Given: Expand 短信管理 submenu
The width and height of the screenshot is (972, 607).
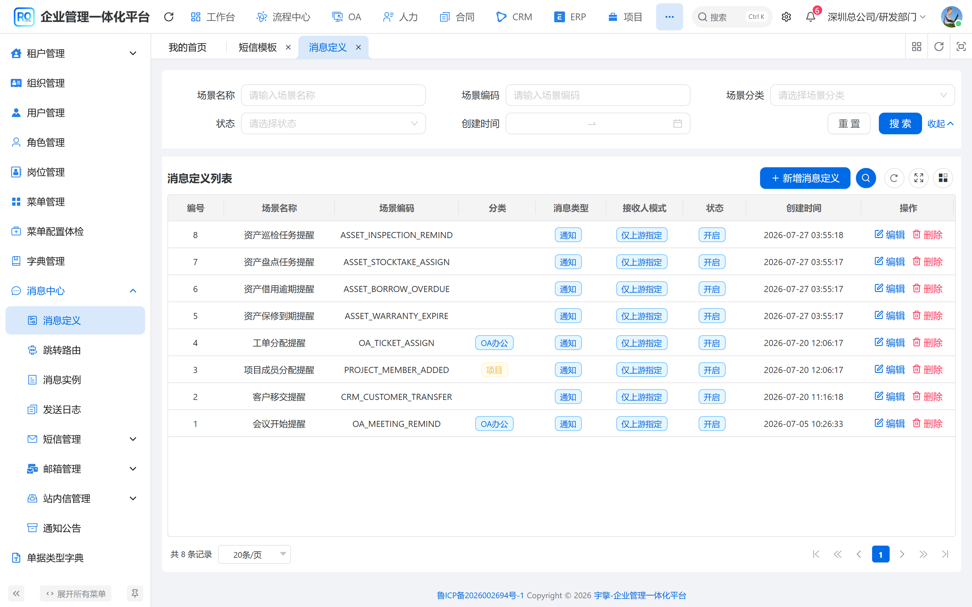Looking at the screenshot, I should 75,439.
